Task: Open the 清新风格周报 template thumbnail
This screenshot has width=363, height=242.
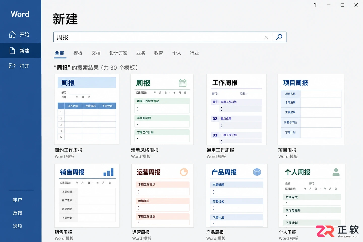Action: [162, 109]
